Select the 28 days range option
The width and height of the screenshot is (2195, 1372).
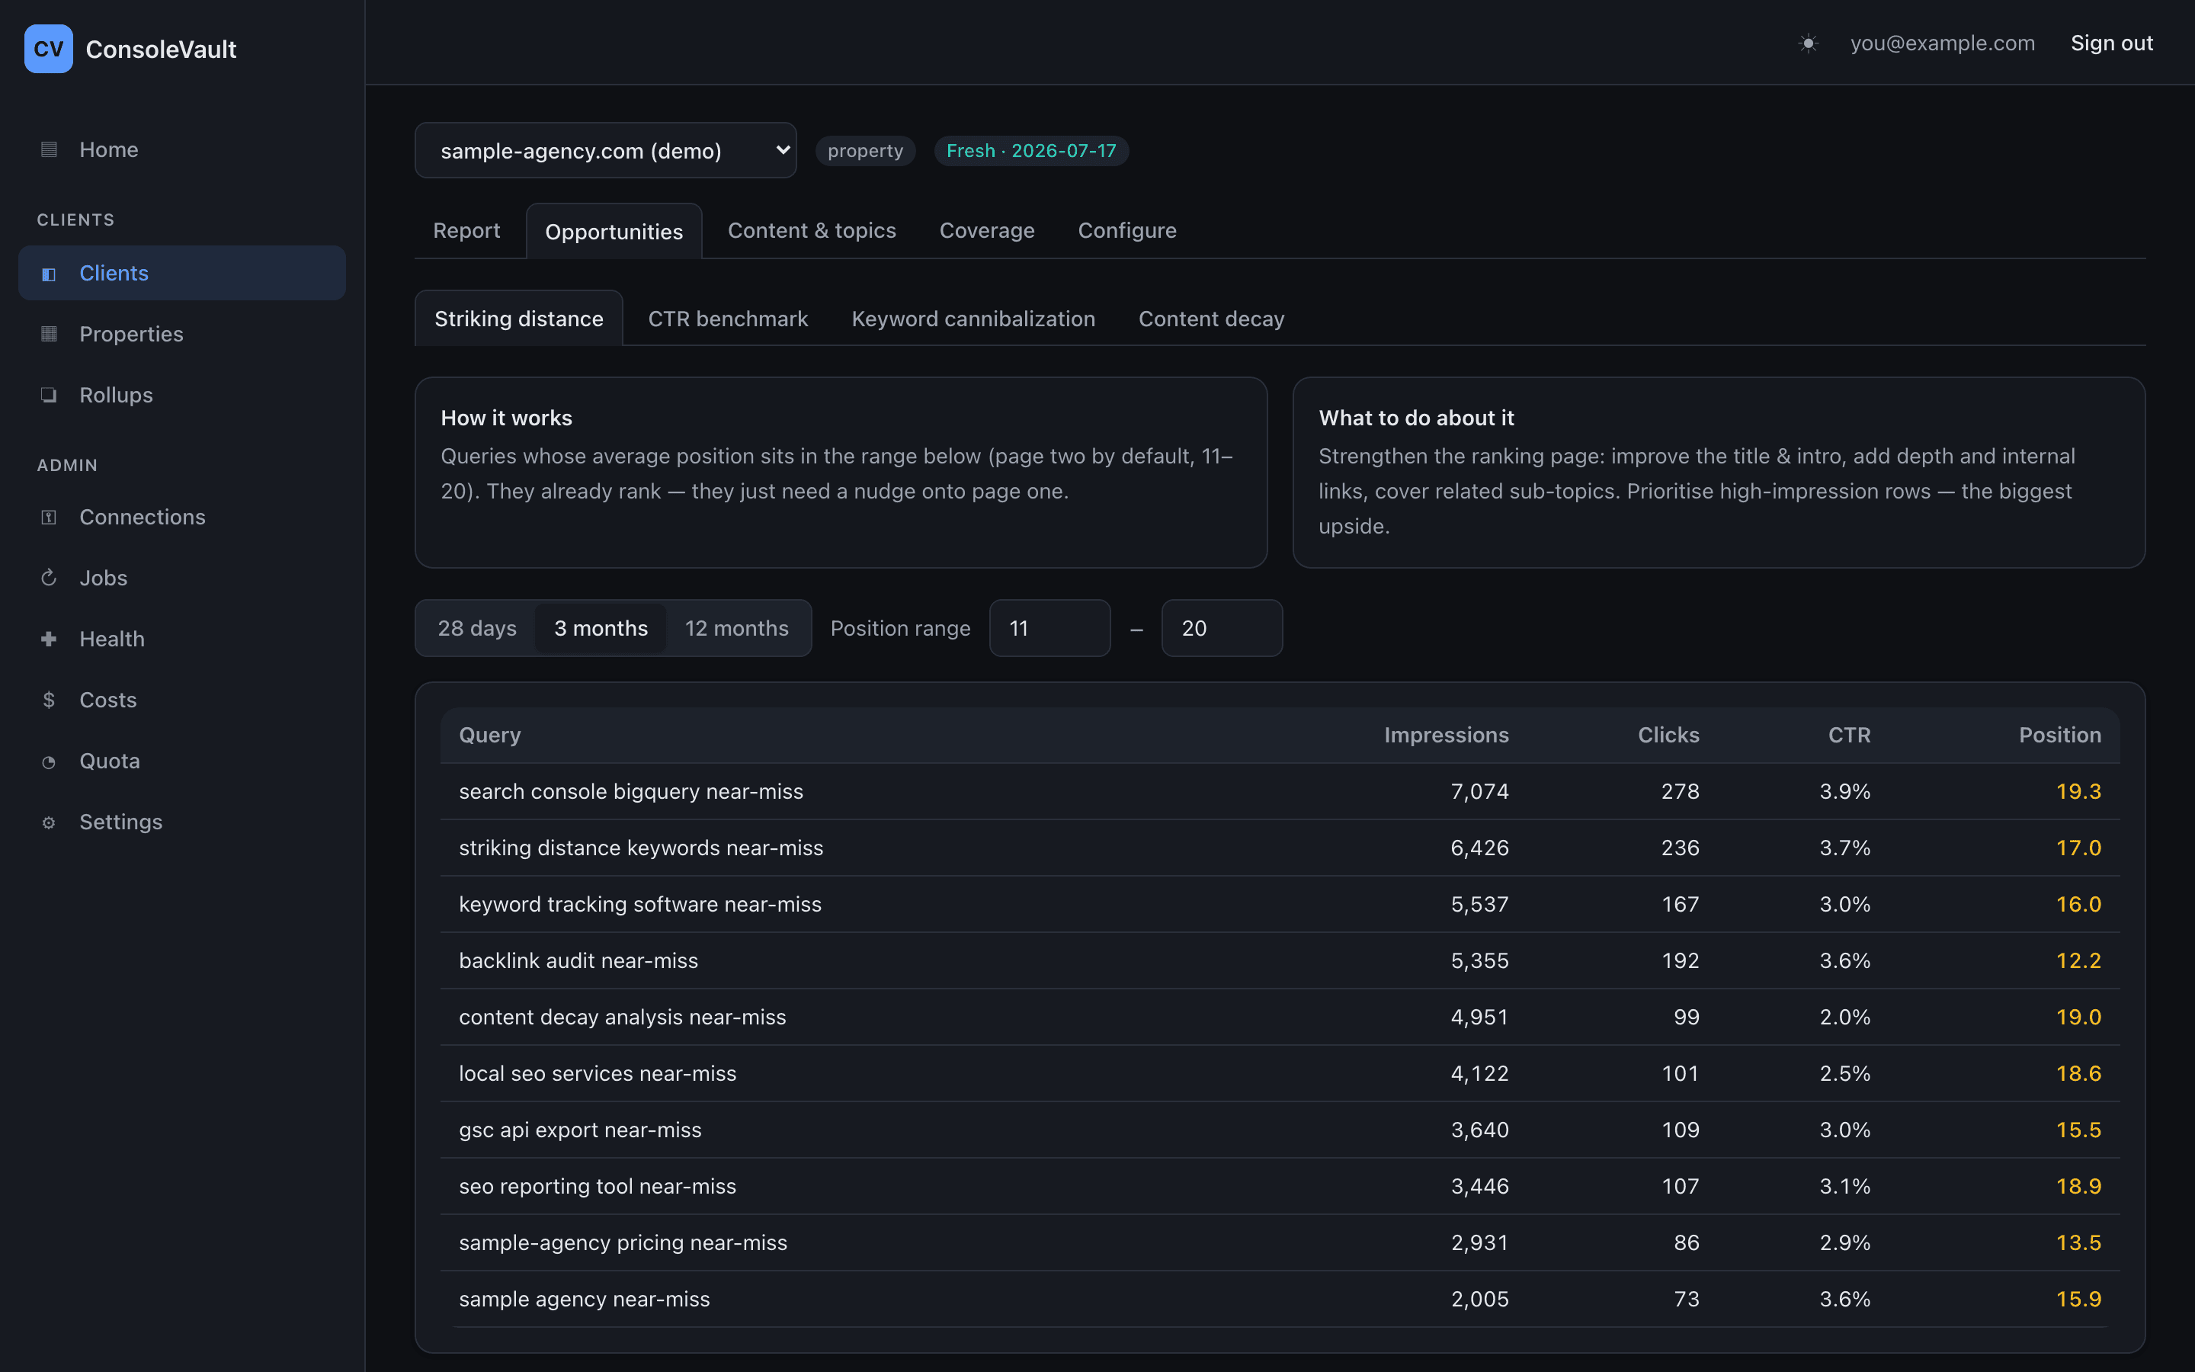coord(477,628)
